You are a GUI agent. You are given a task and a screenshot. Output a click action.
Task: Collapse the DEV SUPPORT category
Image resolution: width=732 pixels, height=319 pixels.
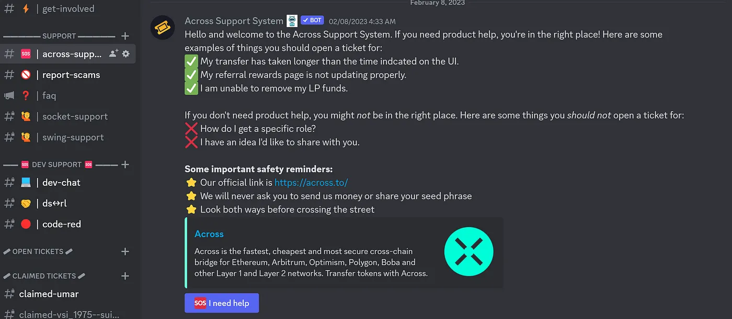tap(57, 164)
